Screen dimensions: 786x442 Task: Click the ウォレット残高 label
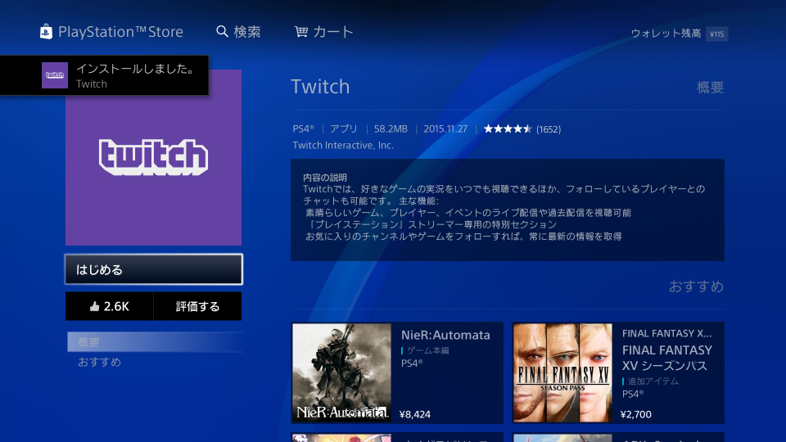pos(666,34)
